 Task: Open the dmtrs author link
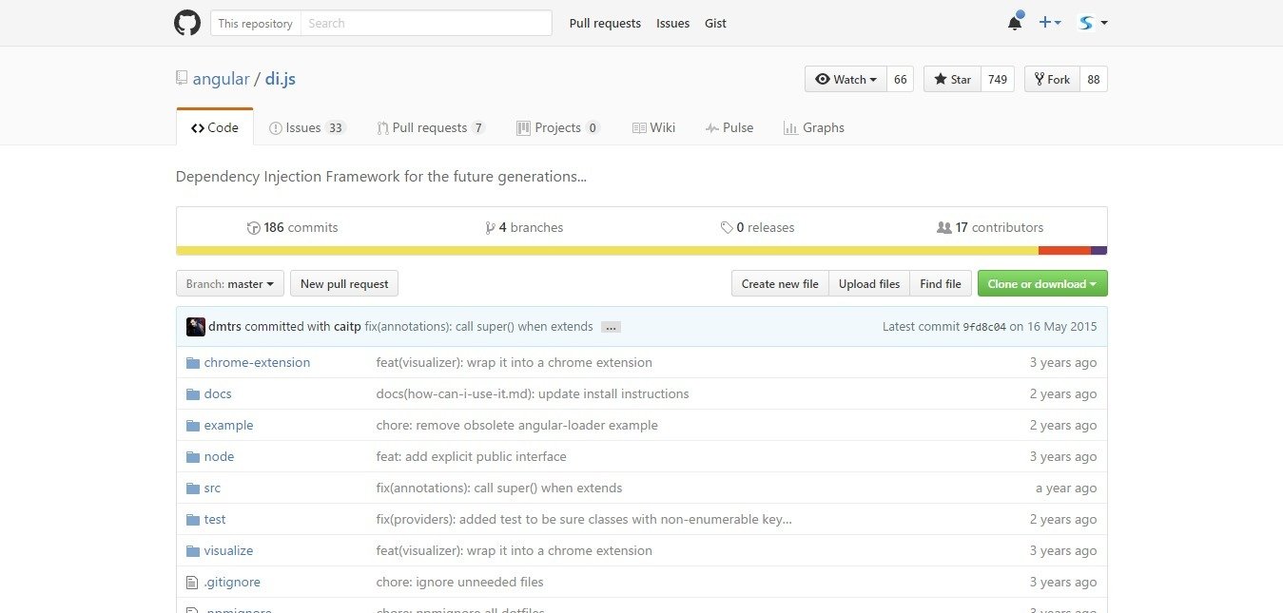pos(225,327)
